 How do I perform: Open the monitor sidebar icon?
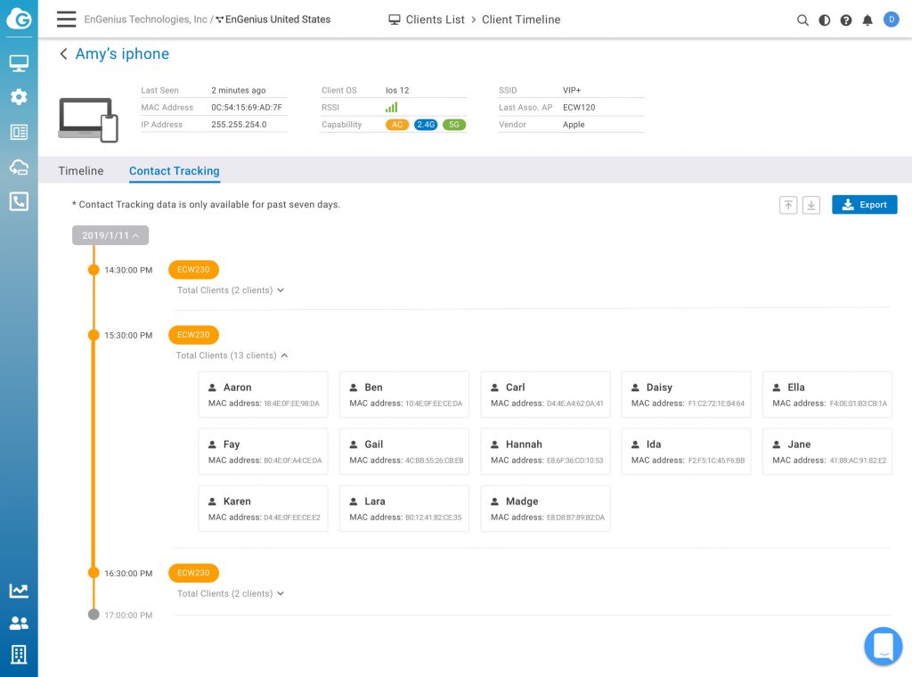[x=19, y=63]
